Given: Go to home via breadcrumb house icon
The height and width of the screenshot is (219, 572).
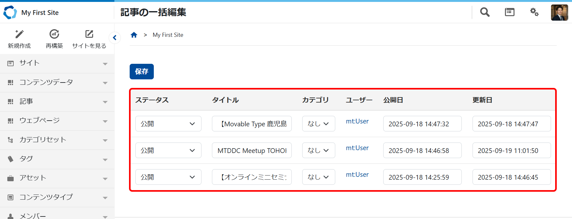Looking at the screenshot, I should tap(134, 35).
